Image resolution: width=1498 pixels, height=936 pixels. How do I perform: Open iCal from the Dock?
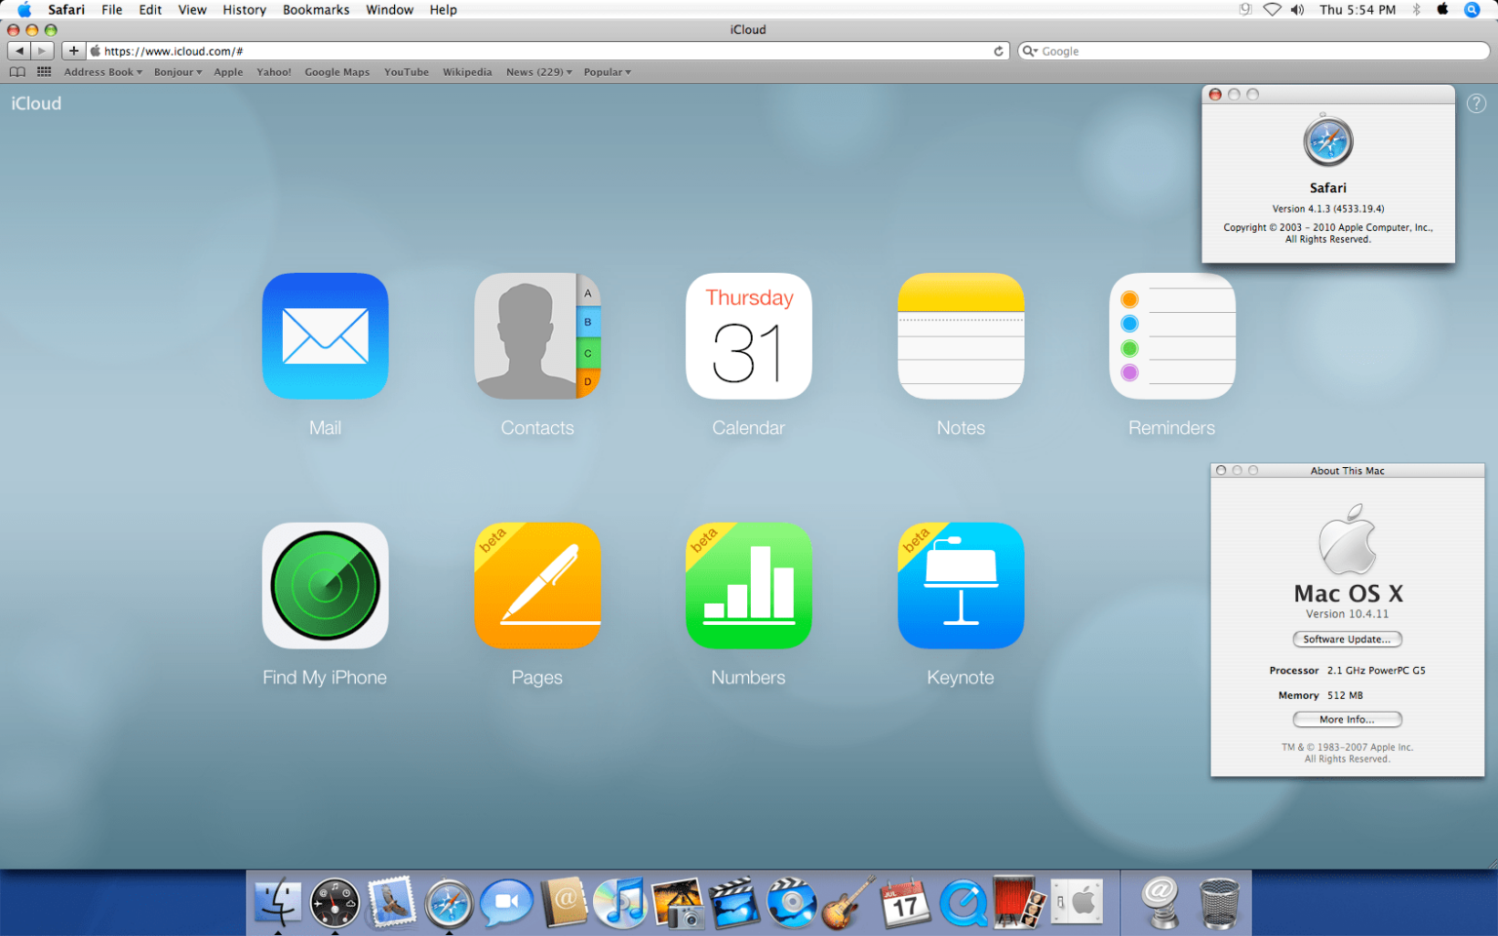point(905,902)
